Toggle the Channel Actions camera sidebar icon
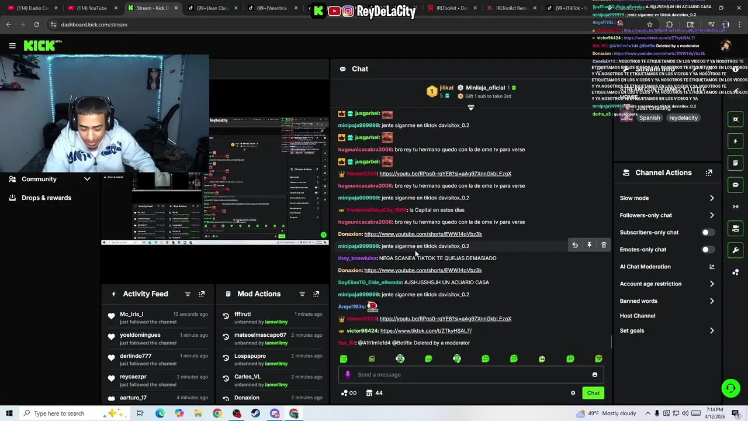 [736, 228]
